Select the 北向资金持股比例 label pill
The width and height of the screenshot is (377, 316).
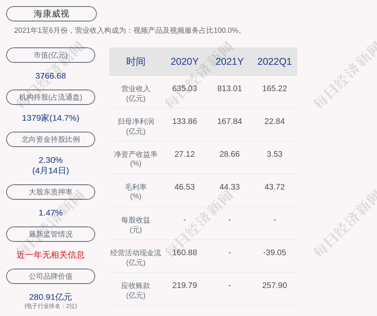(x=51, y=139)
